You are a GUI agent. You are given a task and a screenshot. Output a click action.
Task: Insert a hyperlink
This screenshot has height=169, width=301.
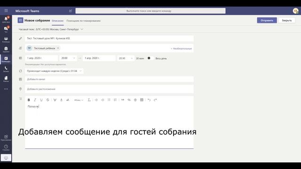coord(129,100)
